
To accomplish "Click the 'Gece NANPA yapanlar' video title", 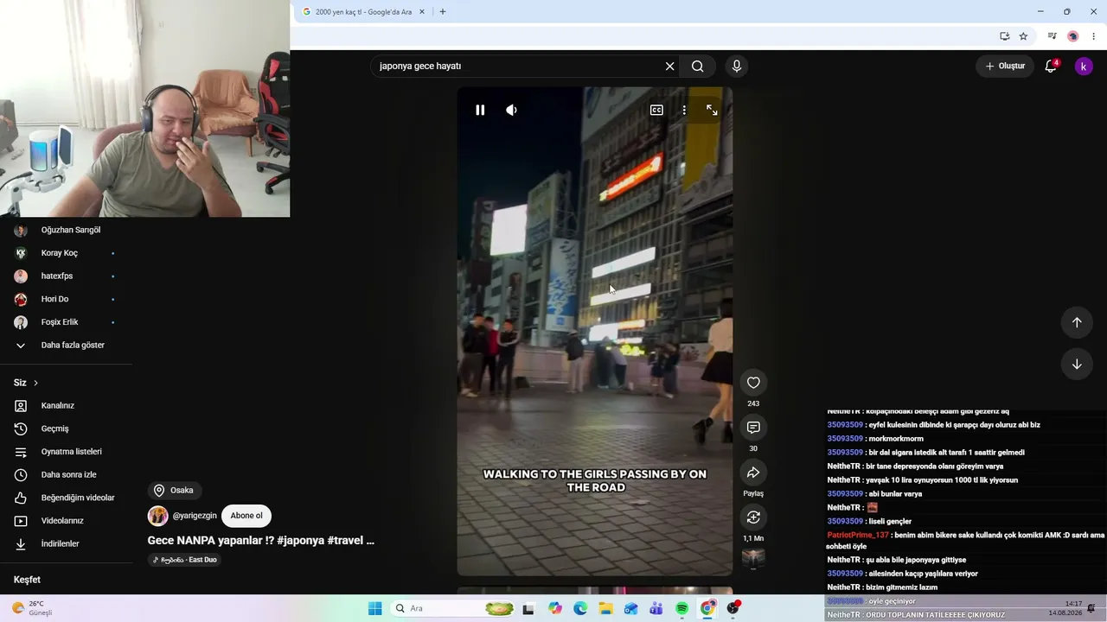I will (x=260, y=540).
